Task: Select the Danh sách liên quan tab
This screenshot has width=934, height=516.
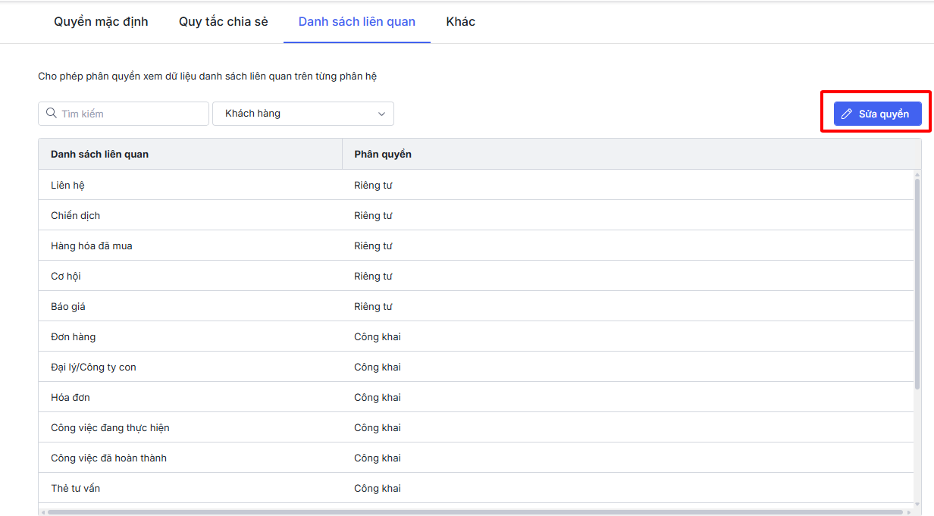Action: (356, 22)
